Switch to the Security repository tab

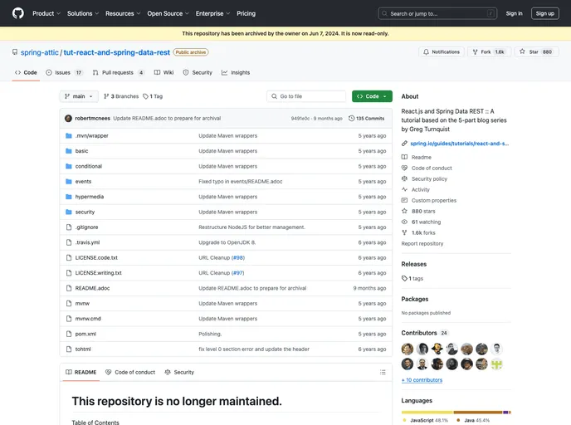[x=198, y=72]
